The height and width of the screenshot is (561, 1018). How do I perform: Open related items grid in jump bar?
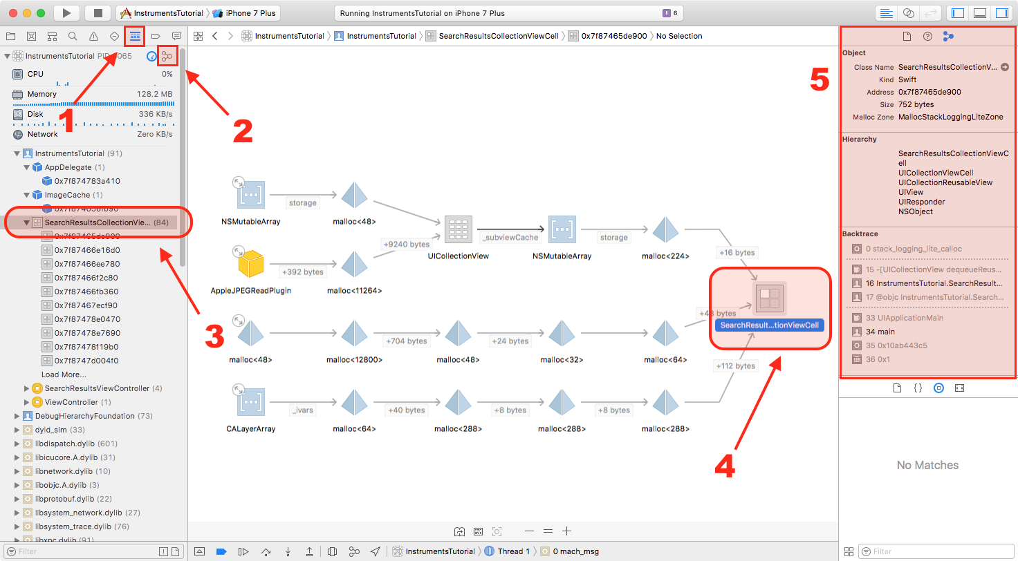click(198, 36)
